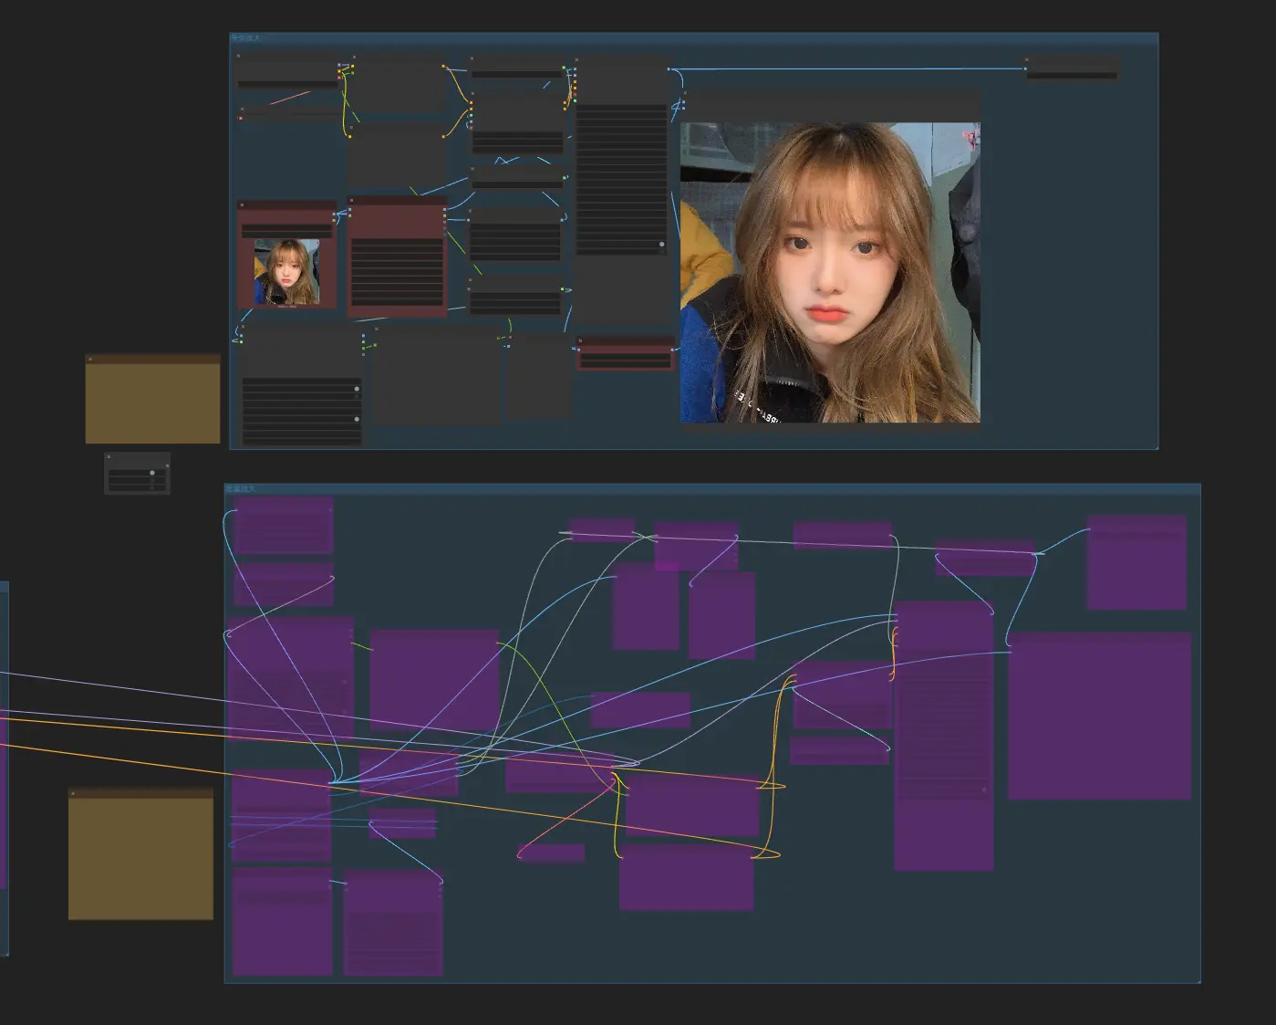Toggle the enabled switch in the small node below the upper brown note
Image resolution: width=1276 pixels, height=1025 pixels.
click(152, 473)
